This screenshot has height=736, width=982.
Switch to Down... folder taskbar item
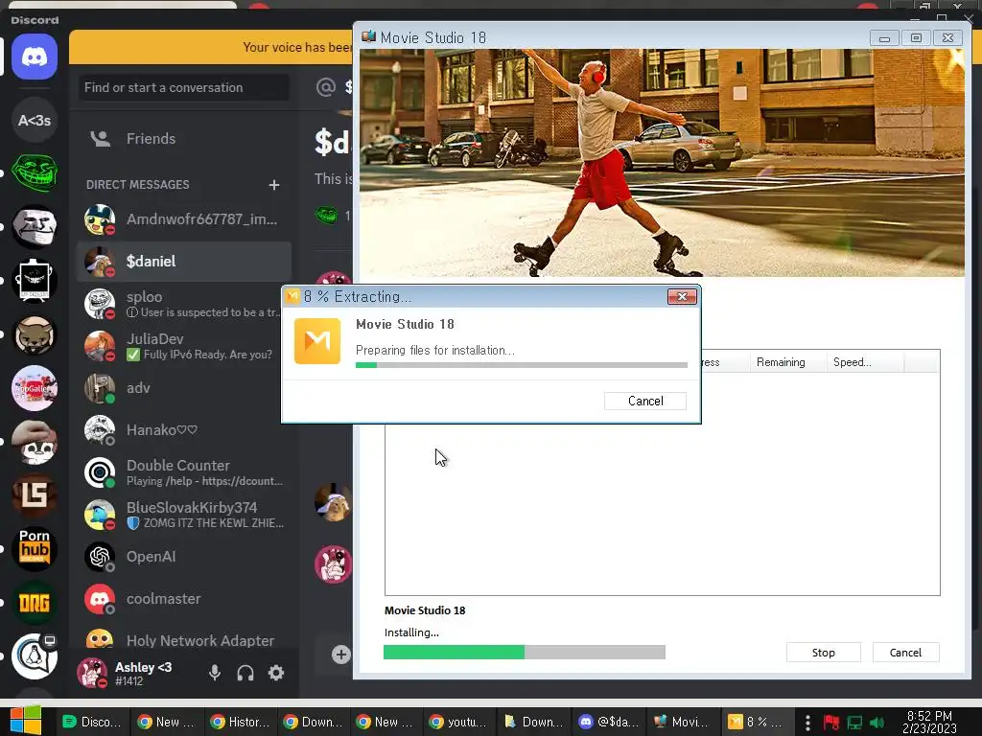coord(533,722)
